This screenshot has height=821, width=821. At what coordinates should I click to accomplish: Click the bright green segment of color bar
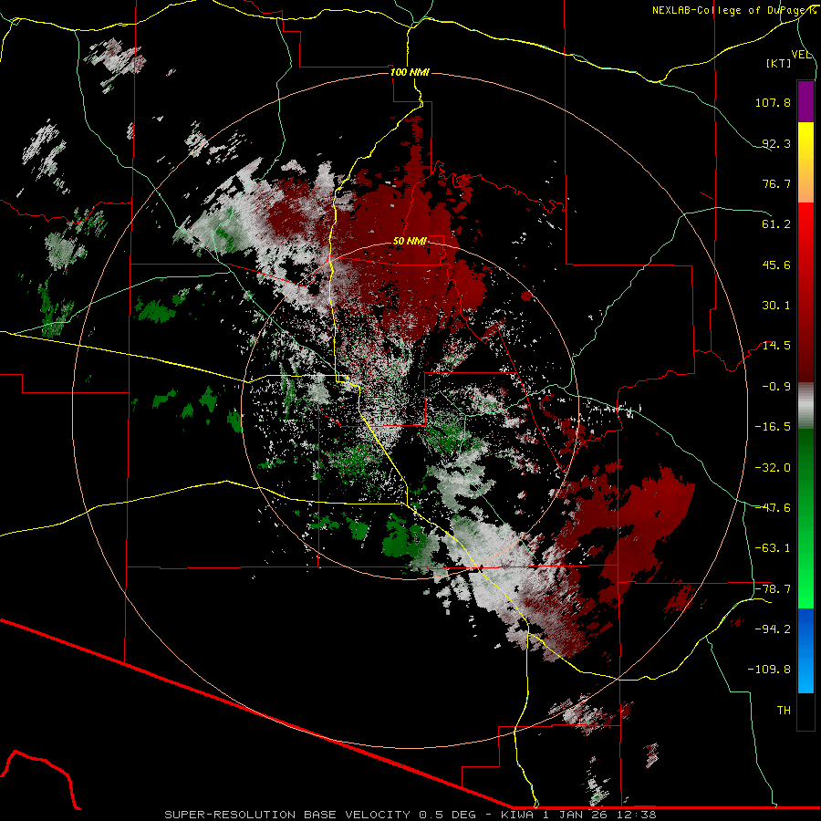coord(805,587)
